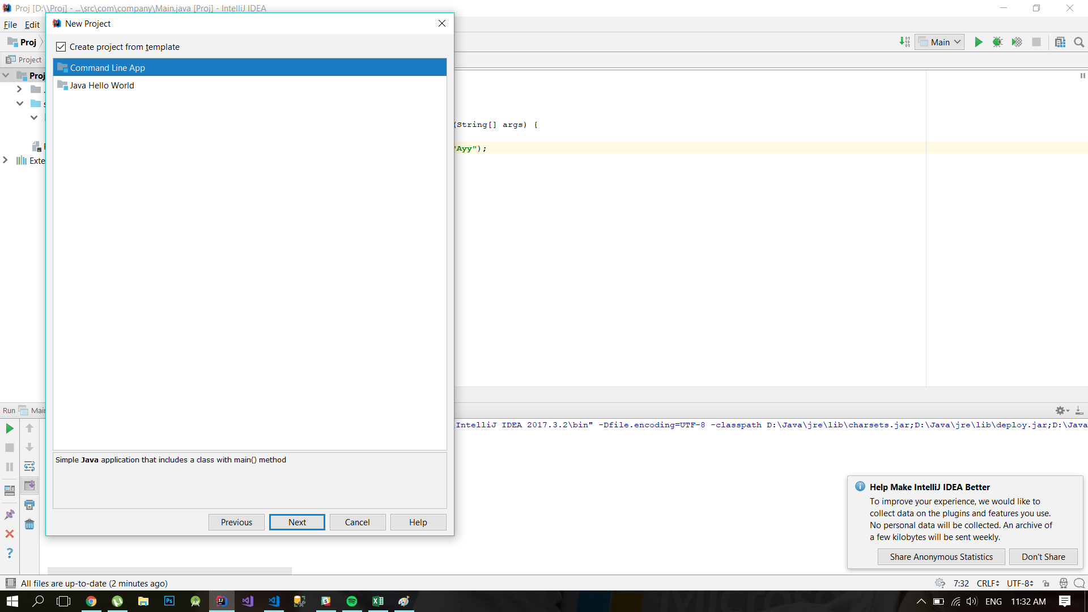Viewport: 1088px width, 612px height.
Task: Open Help from New Project dialog
Action: (x=418, y=522)
